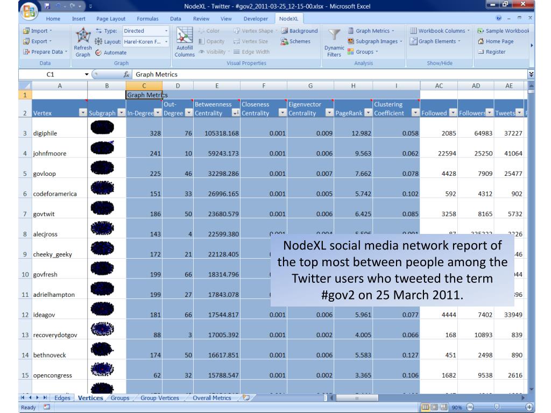This screenshot has height=413, width=551.
Task: Adjust the zoom slider handle
Action: click(x=497, y=407)
